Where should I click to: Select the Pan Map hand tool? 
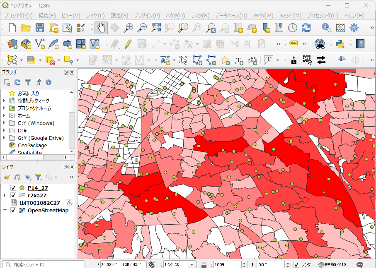tap(102, 28)
